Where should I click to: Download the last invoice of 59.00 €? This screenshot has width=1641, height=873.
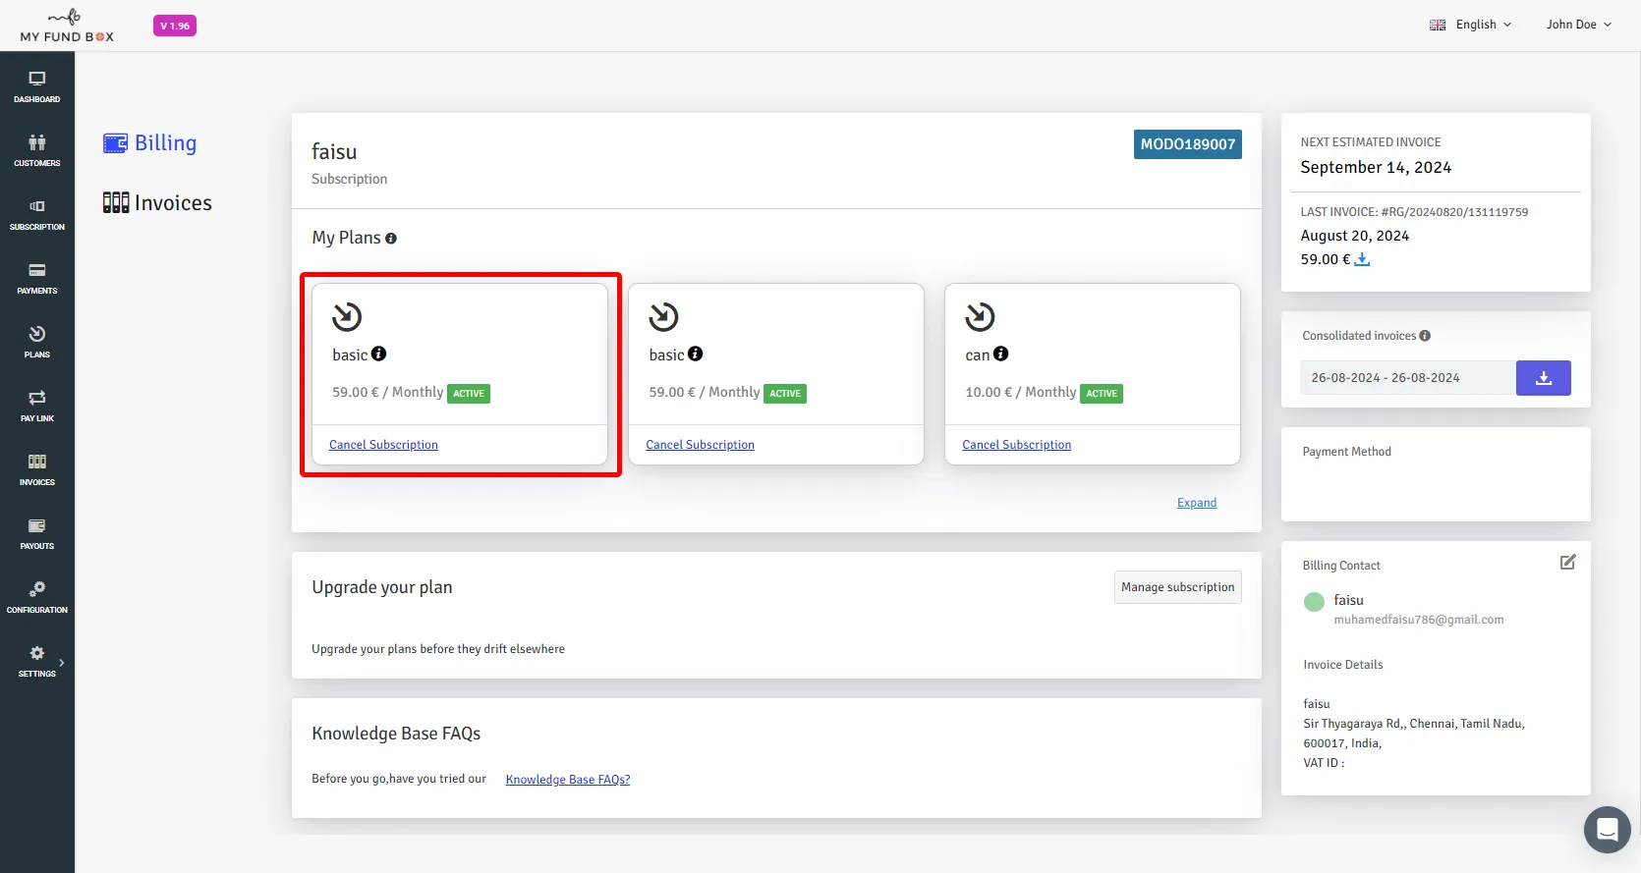click(1362, 259)
